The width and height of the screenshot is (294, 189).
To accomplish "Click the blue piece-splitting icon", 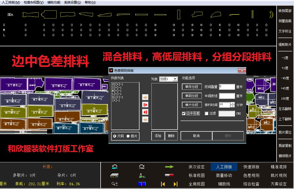I will (x=142, y=184).
